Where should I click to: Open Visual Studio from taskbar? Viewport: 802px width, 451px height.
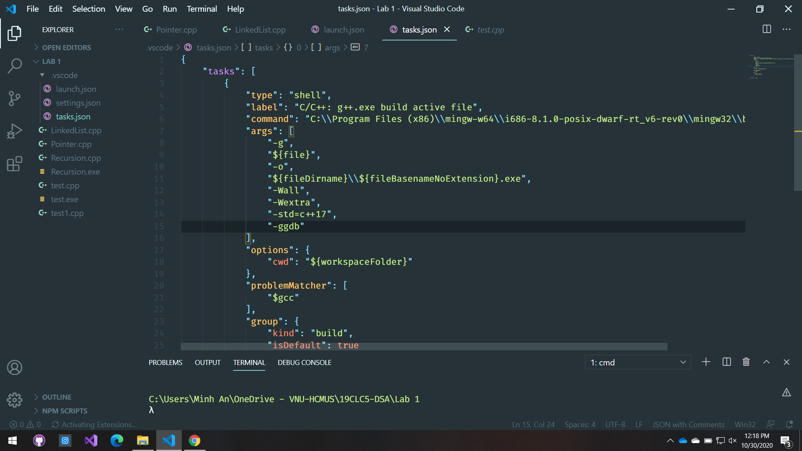click(x=91, y=441)
